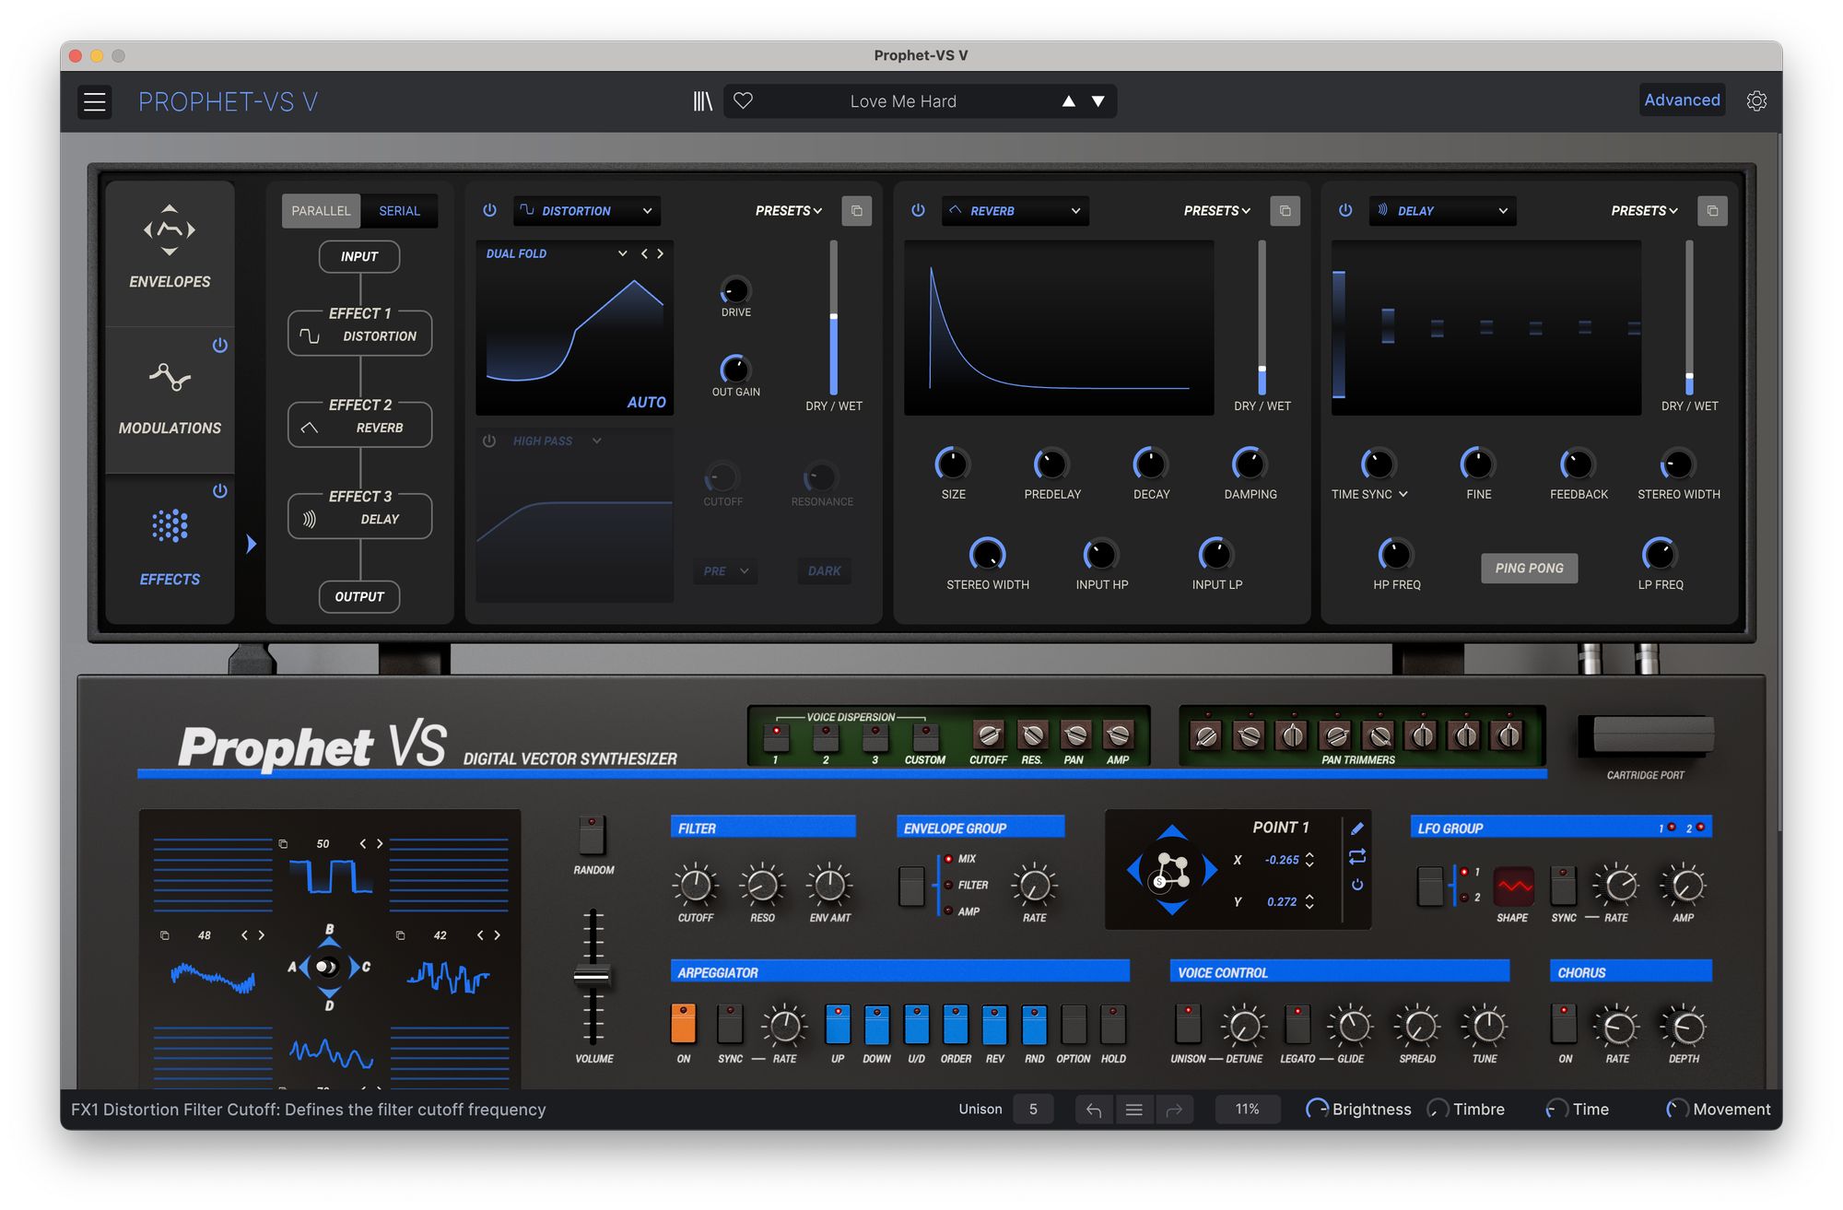Toggle the Distortion effect power button
Viewport: 1843px width, 1210px height.
[490, 211]
